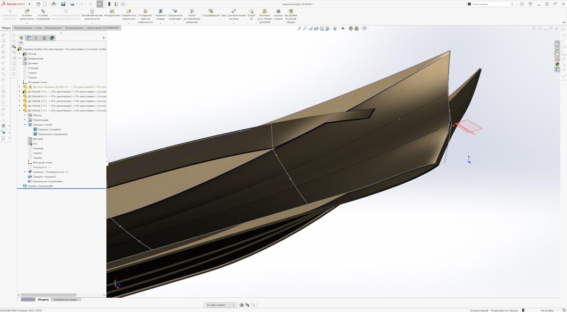This screenshot has width=567, height=312.
Task: Click the Save icon in the quick access bar
Action: point(63,4)
